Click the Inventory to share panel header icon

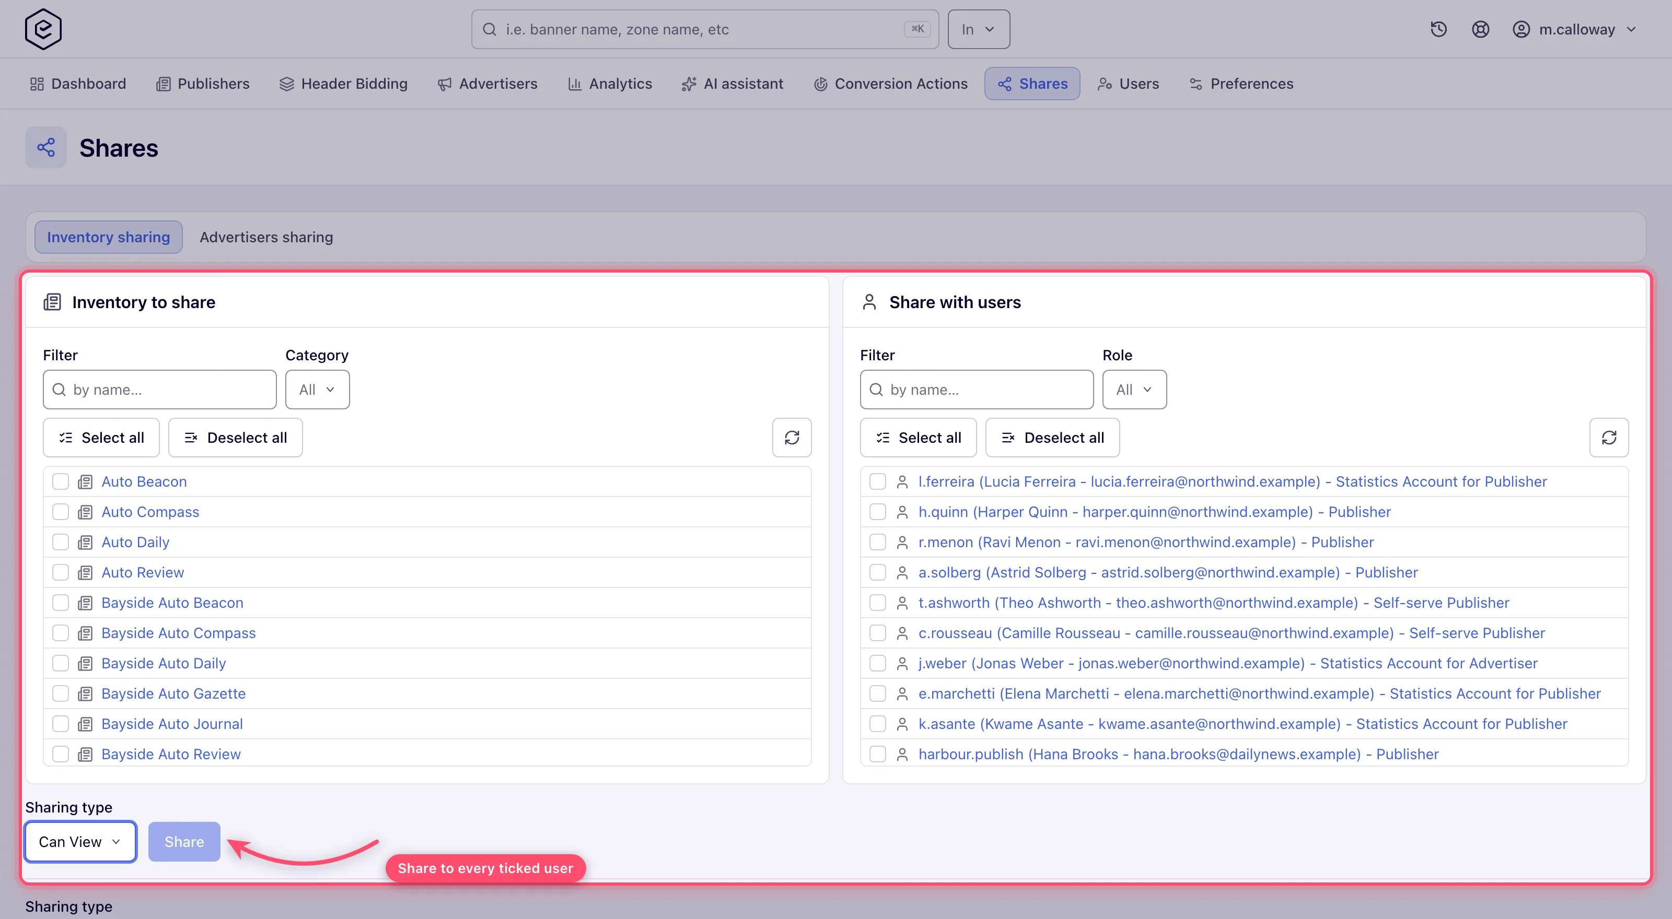pyautogui.click(x=52, y=302)
